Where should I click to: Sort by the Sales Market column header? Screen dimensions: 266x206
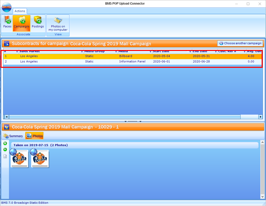(x=29, y=51)
